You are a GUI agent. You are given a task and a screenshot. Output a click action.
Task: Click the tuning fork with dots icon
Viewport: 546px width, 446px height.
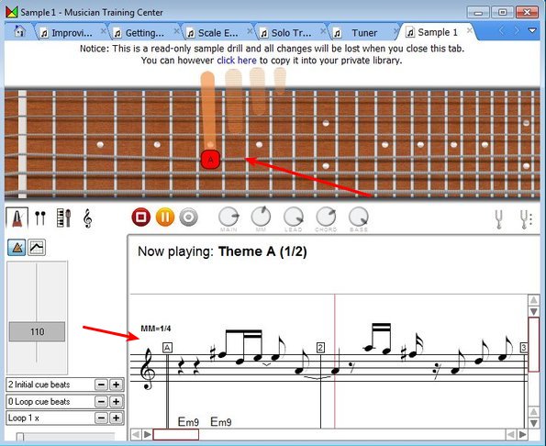[x=526, y=219]
